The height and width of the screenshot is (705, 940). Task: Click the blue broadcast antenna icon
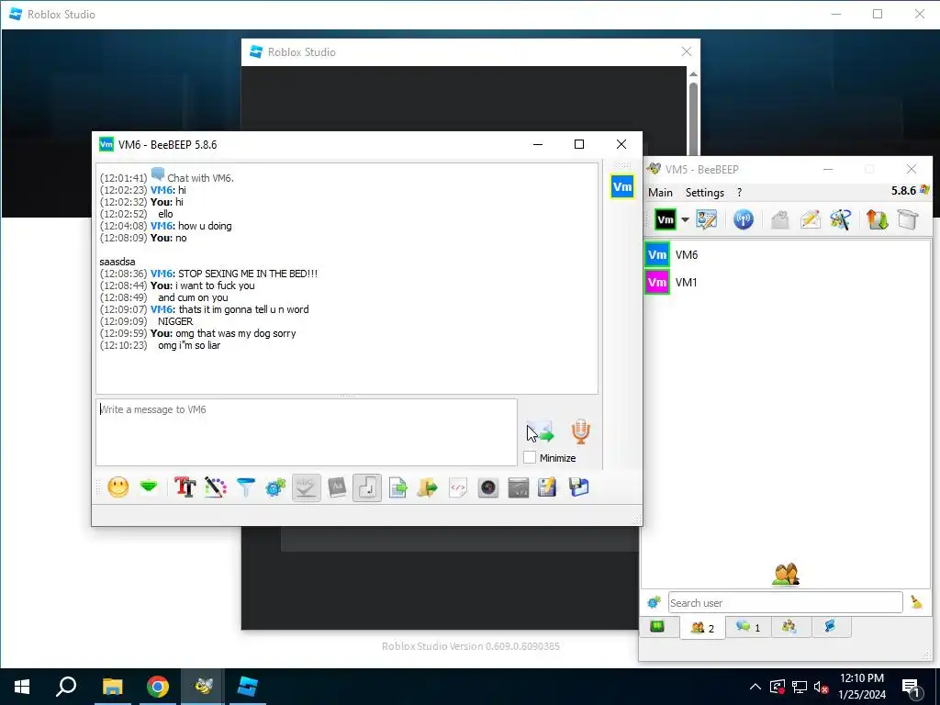[x=744, y=219]
